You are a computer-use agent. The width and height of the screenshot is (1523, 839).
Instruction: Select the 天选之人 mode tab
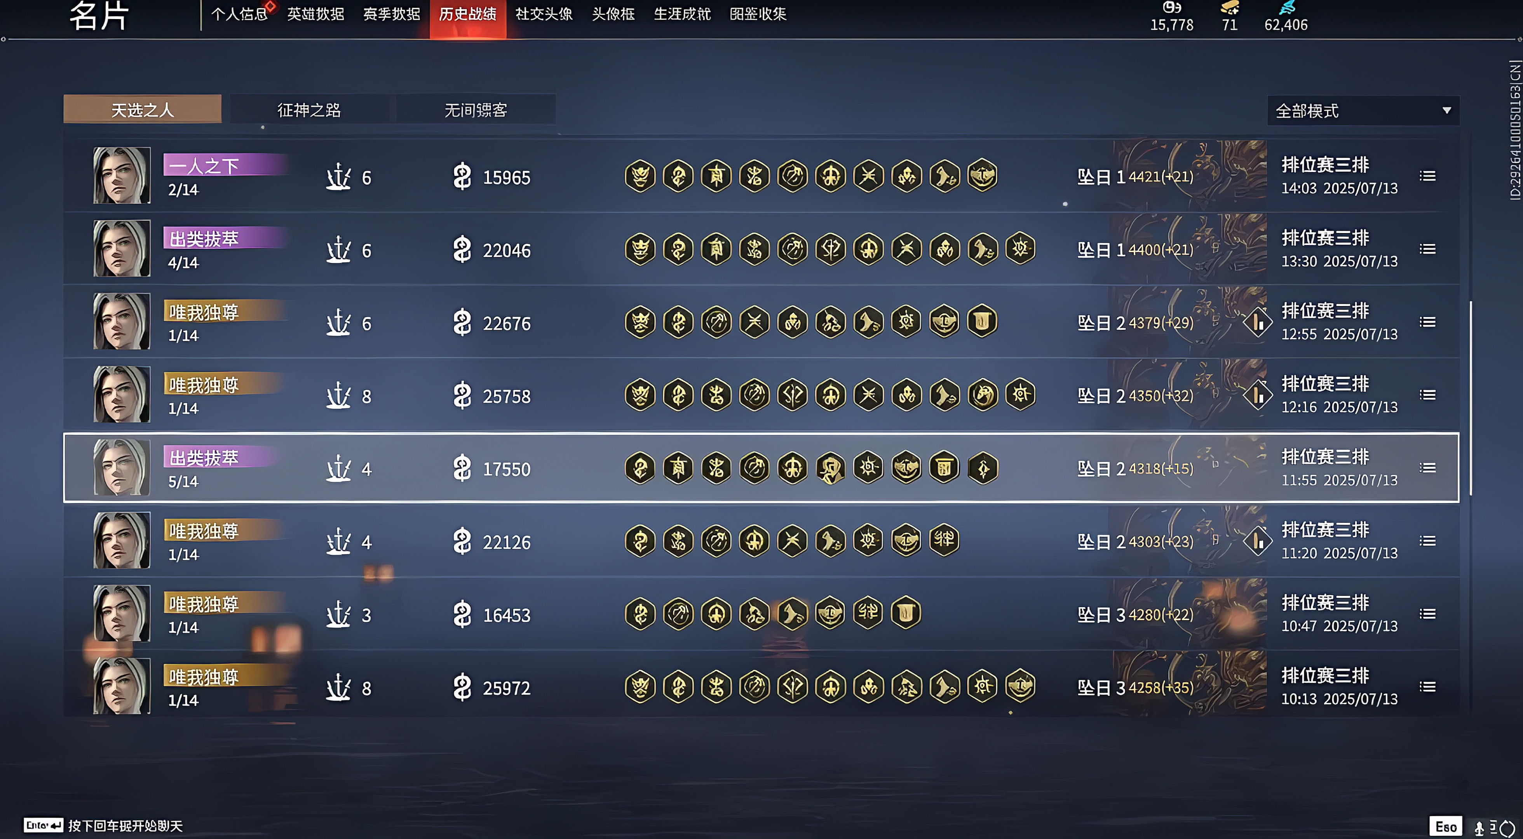pos(143,110)
